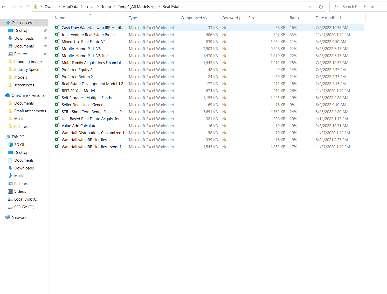The width and height of the screenshot is (387, 294).
Task: Open Industry Specific folder in Quick access
Action: click(x=28, y=70)
